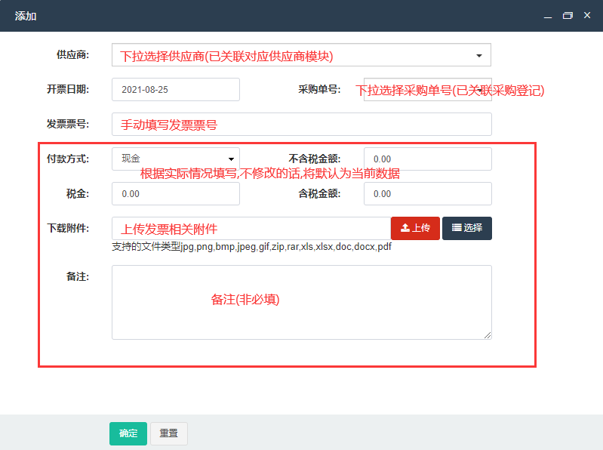603x450 pixels.
Task: Maximize the 添加 dialog window
Action: [568, 16]
